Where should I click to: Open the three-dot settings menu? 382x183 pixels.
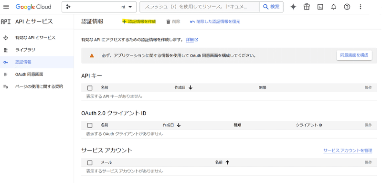[361, 7]
